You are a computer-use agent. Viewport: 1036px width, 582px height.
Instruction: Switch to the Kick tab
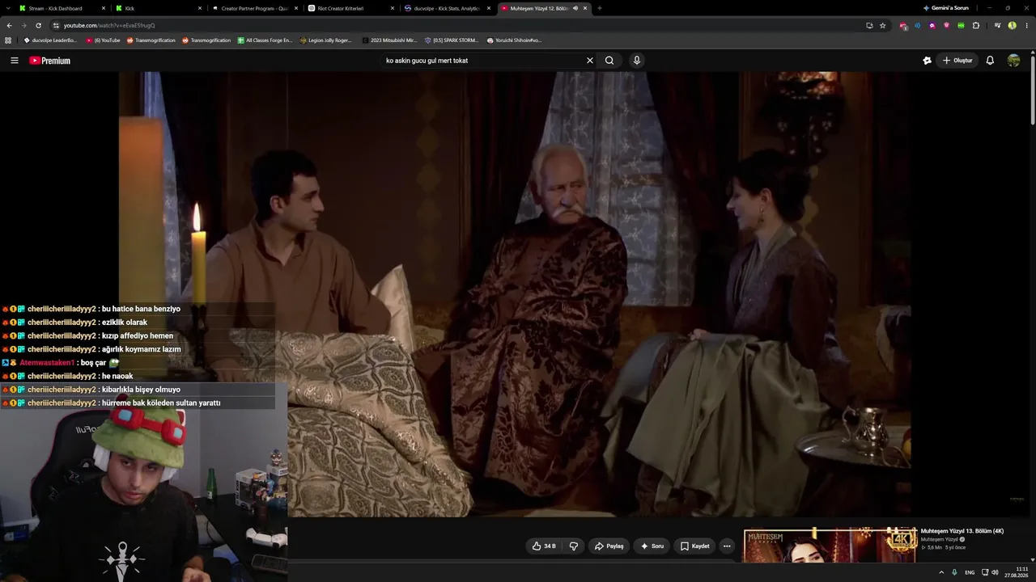coord(158,8)
